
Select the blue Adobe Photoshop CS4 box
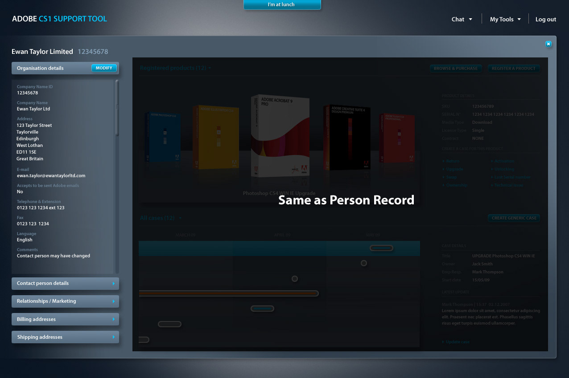click(163, 137)
